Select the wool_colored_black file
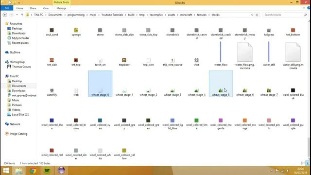The width and height of the screenshot is (311, 175). click(293, 94)
